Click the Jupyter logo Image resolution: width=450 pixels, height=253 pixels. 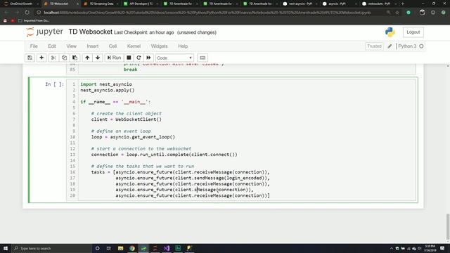(44, 32)
